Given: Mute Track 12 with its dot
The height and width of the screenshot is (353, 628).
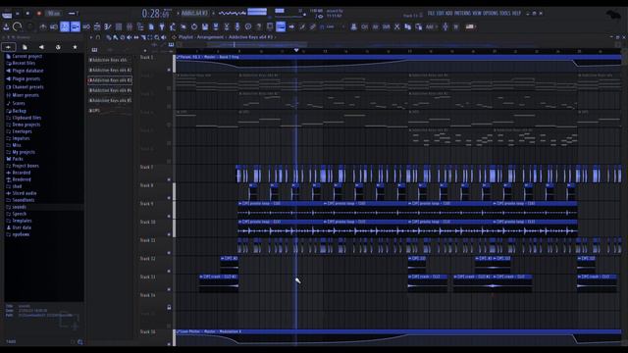Looking at the screenshot, I should (169, 272).
